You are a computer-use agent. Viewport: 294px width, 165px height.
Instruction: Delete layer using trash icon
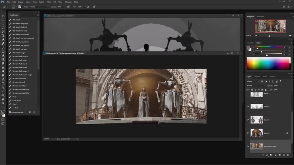[x=288, y=155]
